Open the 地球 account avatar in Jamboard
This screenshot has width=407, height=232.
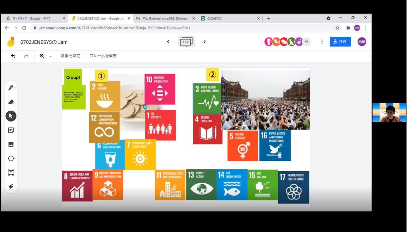click(362, 42)
